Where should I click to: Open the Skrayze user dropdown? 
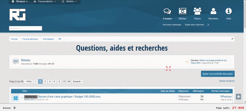click(x=20, y=2)
